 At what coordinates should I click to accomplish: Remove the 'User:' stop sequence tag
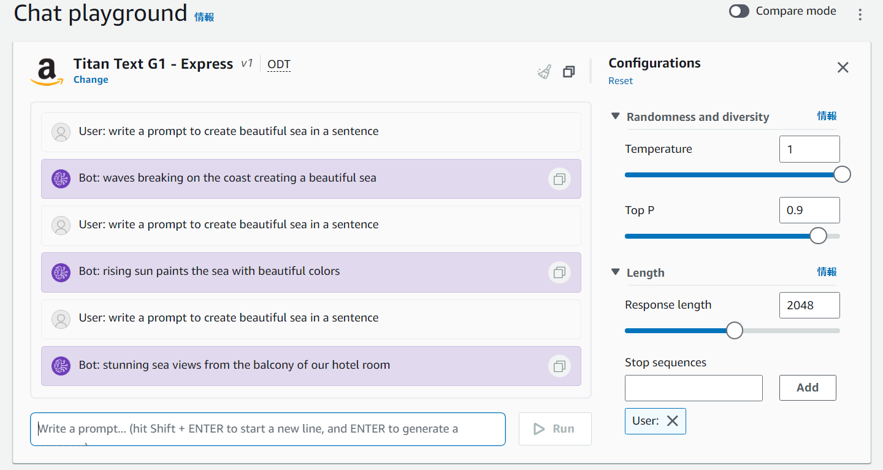(673, 421)
